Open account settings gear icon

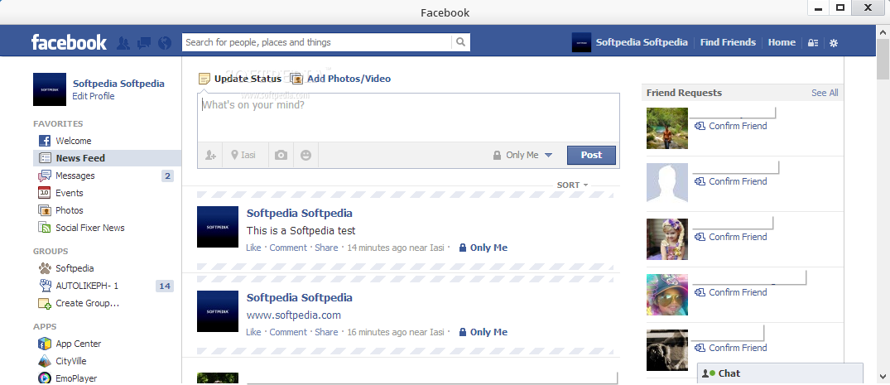click(x=833, y=42)
